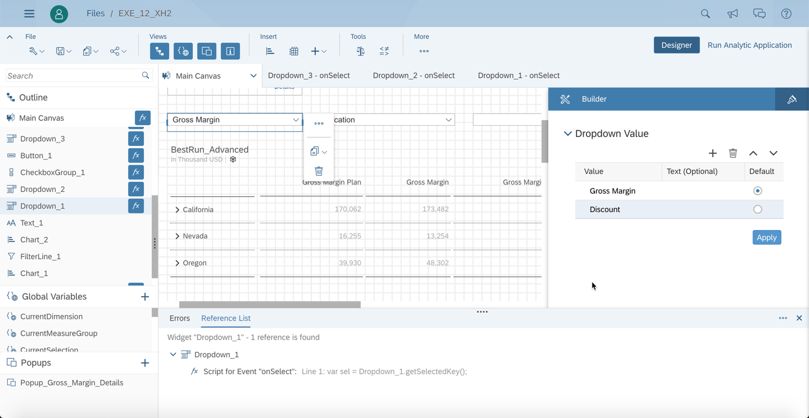Click Run Analytic Application
The height and width of the screenshot is (418, 809).
tap(749, 45)
